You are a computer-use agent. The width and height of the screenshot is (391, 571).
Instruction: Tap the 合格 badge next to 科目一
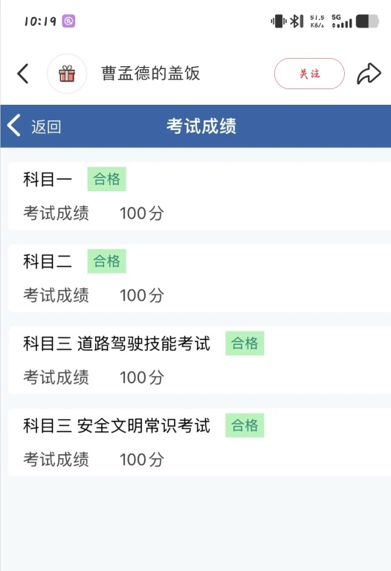(106, 178)
